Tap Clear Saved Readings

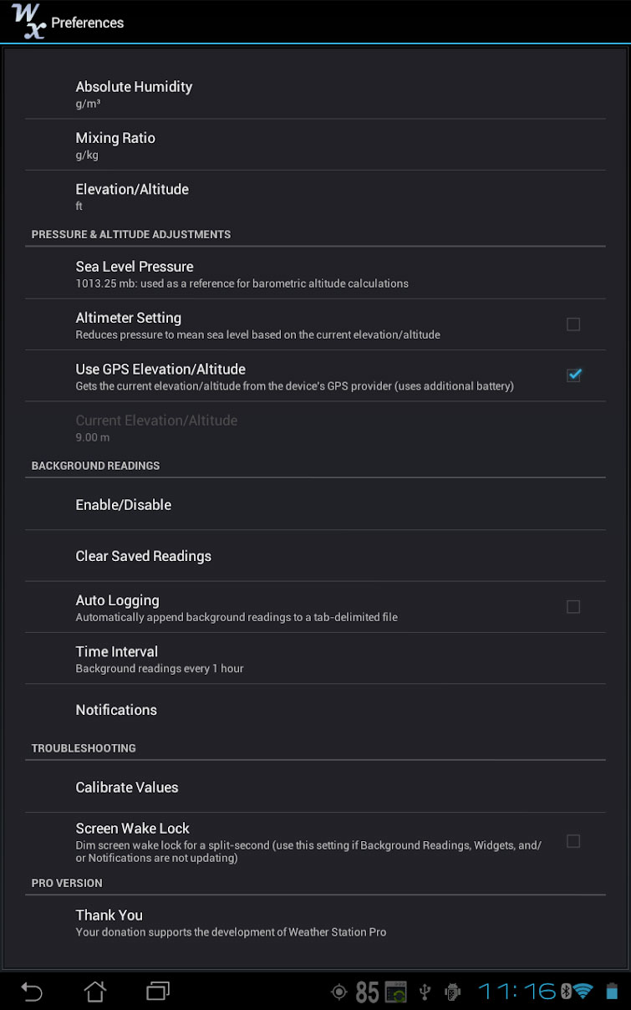click(315, 556)
